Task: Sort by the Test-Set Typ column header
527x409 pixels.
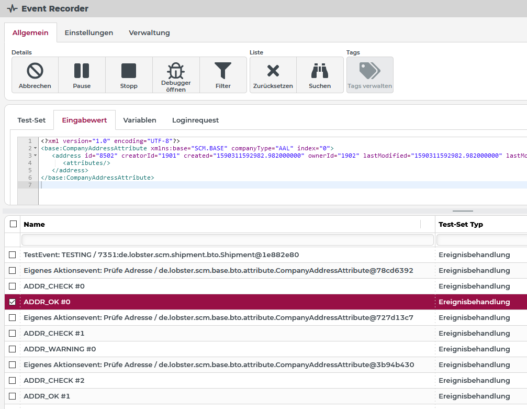Action: point(461,224)
